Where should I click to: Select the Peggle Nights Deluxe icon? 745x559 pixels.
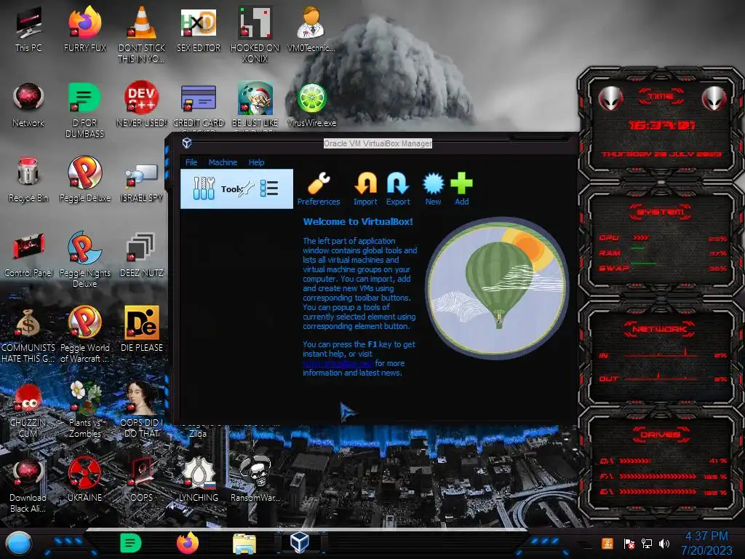click(x=84, y=260)
